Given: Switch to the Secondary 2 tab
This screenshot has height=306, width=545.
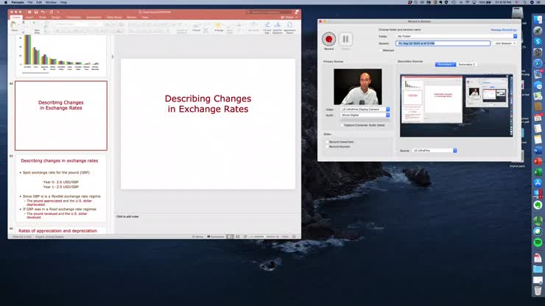Looking at the screenshot, I should pos(466,65).
